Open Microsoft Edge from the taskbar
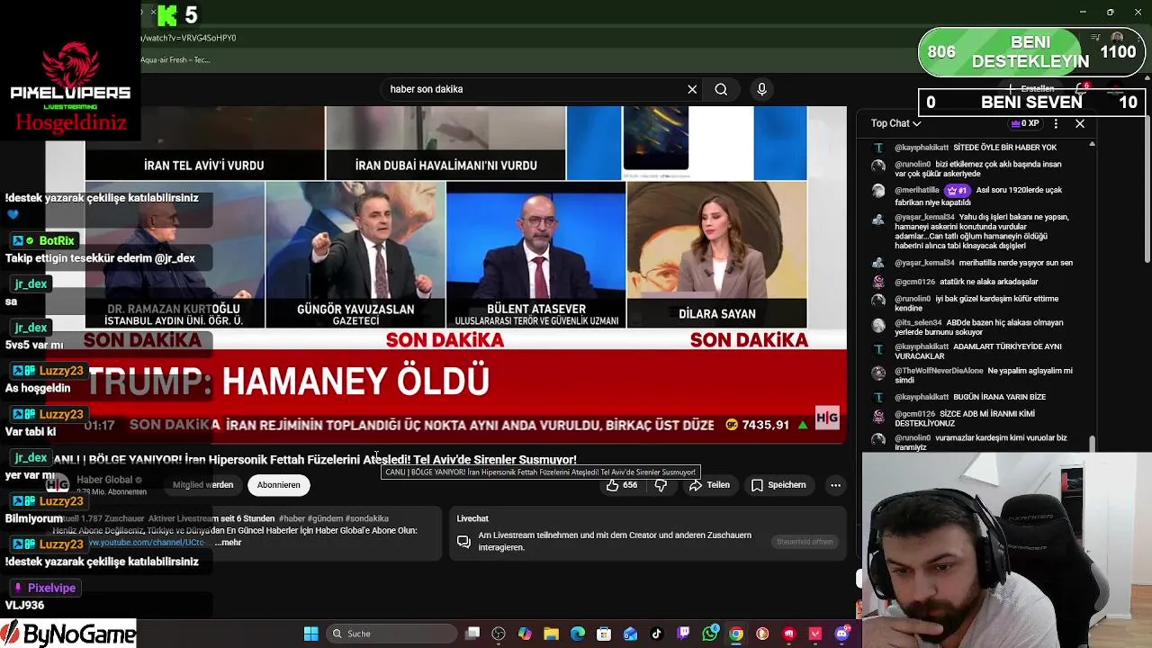Viewport: 1152px width, 648px height. pos(578,634)
